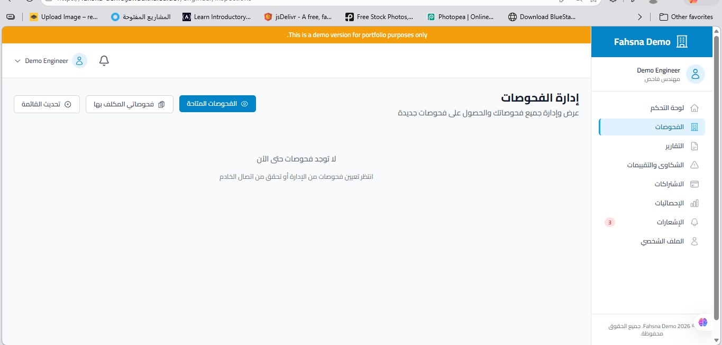Open the Other favorites folder
Viewport: 722px width, 345px height.
tap(686, 17)
